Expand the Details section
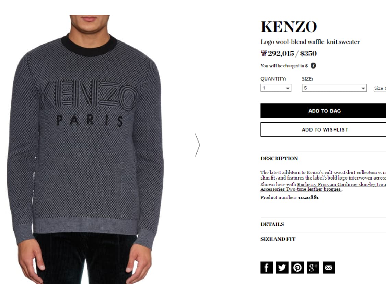The image size is (386, 284). [323, 224]
